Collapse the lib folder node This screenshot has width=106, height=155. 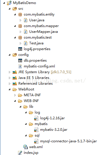(x=20, y=107)
